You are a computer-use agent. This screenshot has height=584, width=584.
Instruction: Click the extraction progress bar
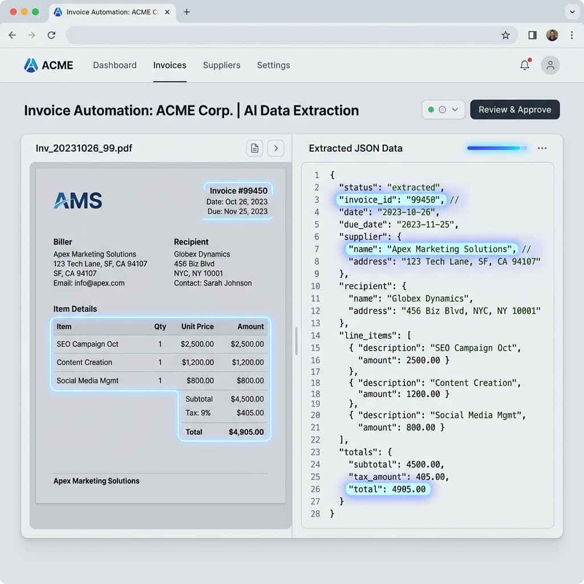[497, 148]
